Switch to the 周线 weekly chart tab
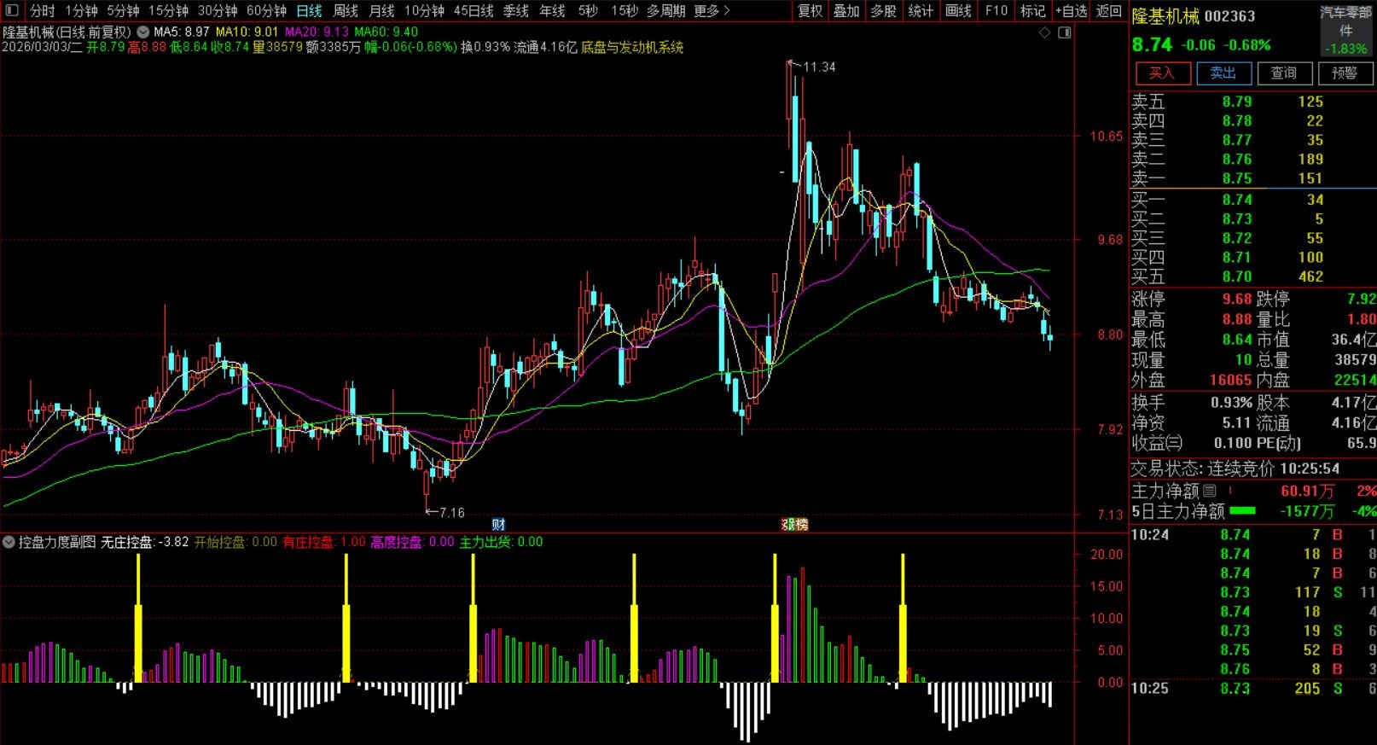 pyautogui.click(x=346, y=11)
